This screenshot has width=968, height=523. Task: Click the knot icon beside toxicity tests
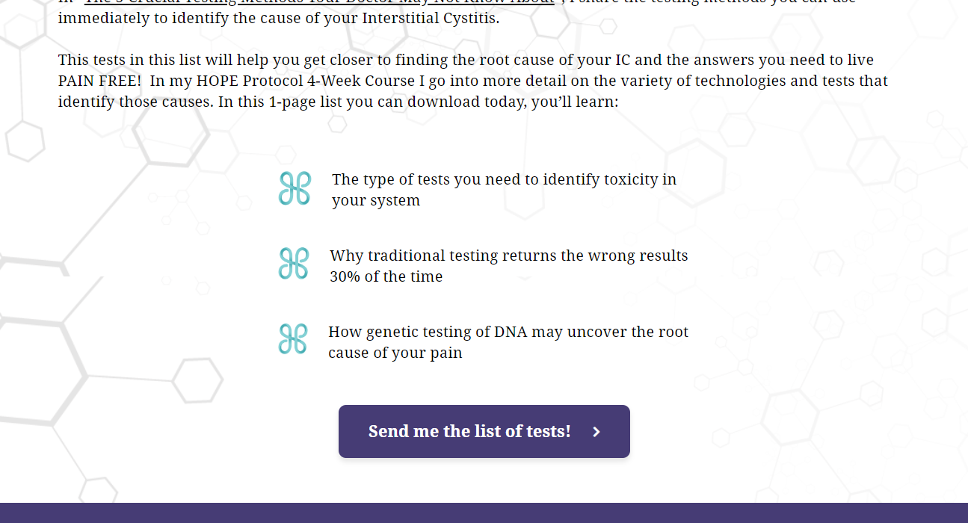click(x=295, y=188)
